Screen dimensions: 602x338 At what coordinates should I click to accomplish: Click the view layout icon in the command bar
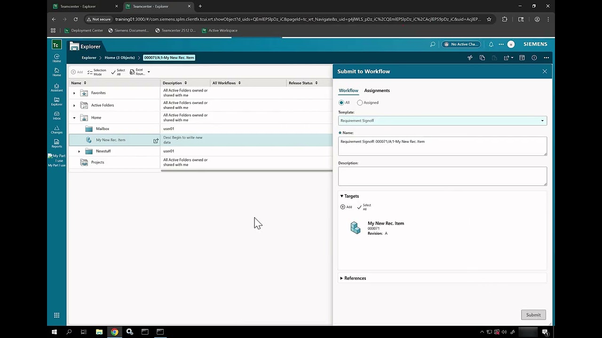point(522,58)
